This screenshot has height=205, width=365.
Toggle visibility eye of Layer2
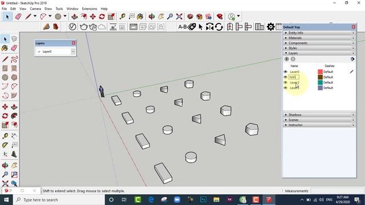286,83
